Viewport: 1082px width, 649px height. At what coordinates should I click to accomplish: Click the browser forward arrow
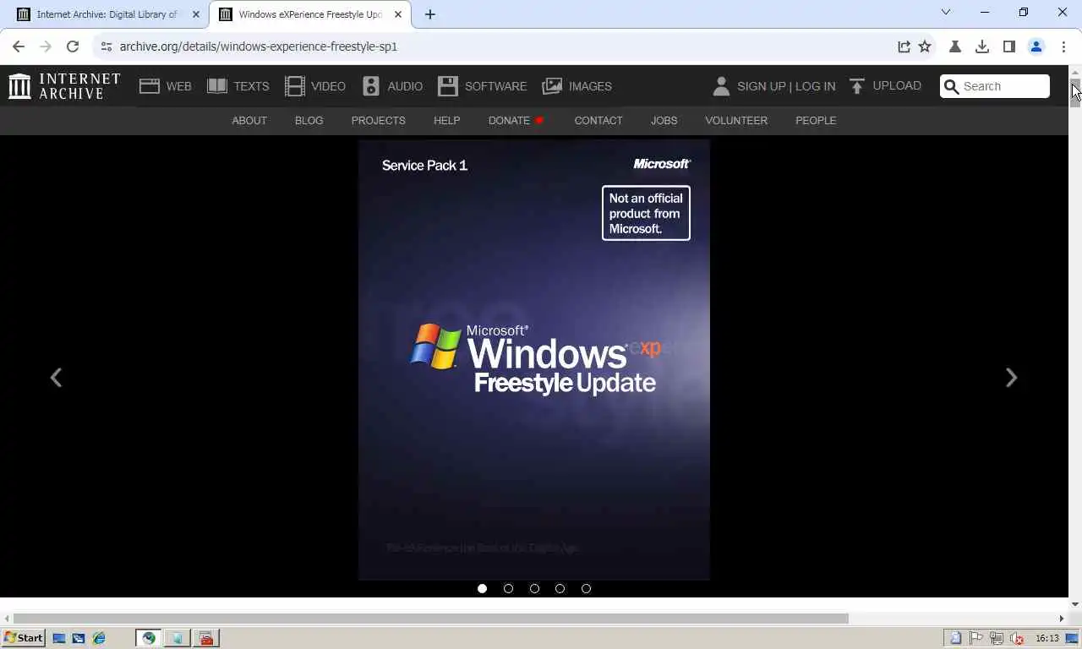[x=46, y=46]
